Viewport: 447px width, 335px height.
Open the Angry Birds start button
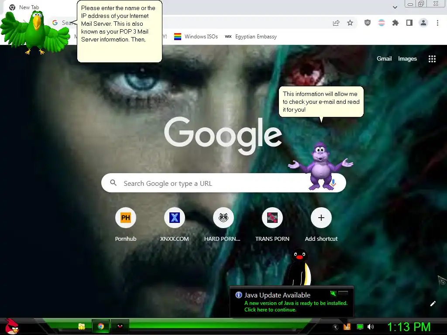click(x=11, y=327)
